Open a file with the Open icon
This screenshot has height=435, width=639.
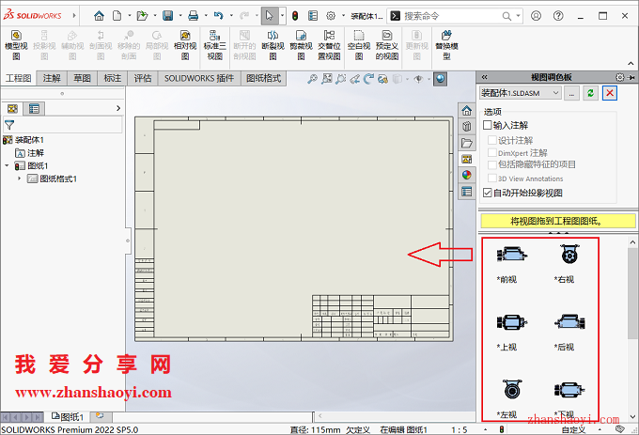(x=142, y=16)
